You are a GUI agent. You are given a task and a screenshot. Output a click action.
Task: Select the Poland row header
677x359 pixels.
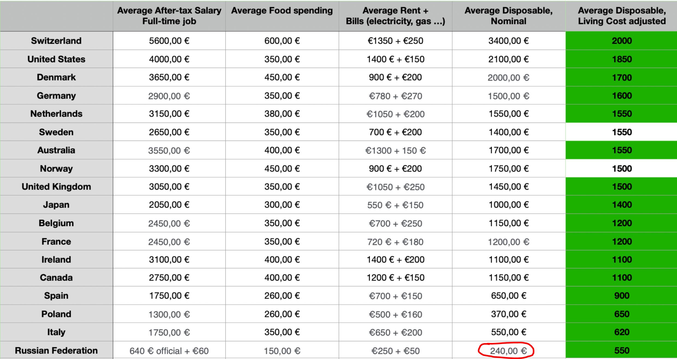56,314
